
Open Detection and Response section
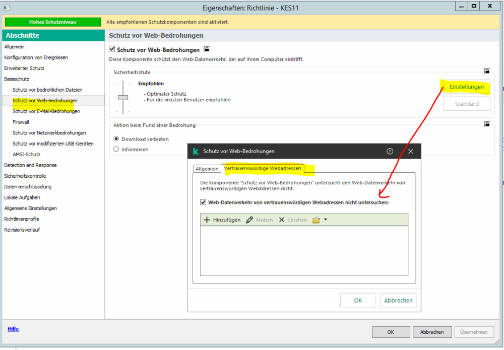point(30,165)
